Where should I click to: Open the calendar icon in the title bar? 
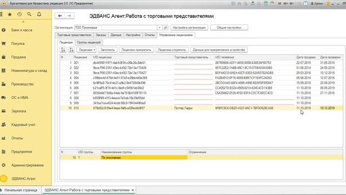coord(272,3)
